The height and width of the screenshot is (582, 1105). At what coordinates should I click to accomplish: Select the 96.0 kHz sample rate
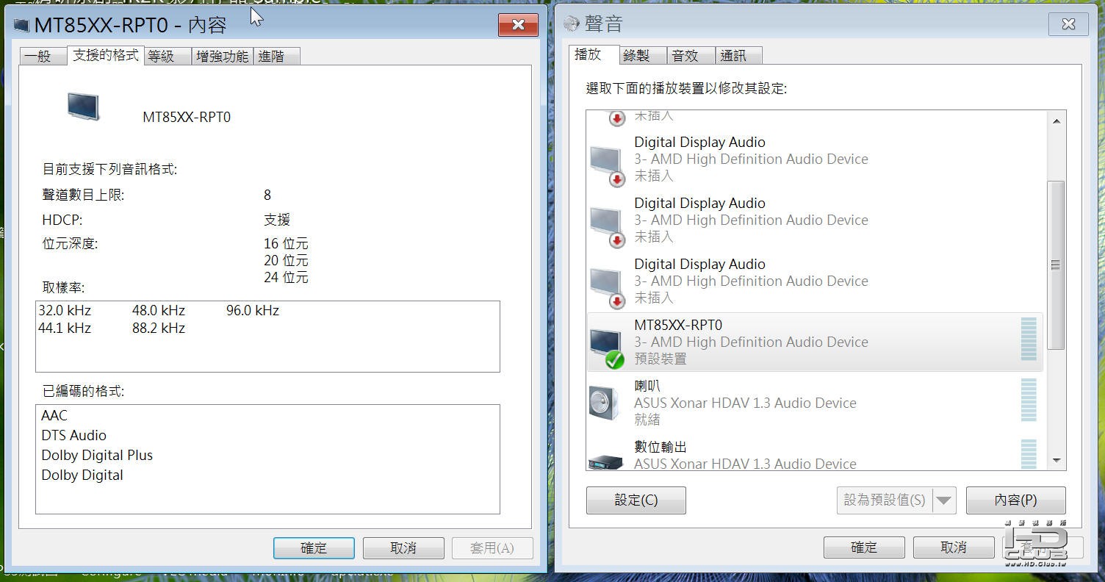253,311
